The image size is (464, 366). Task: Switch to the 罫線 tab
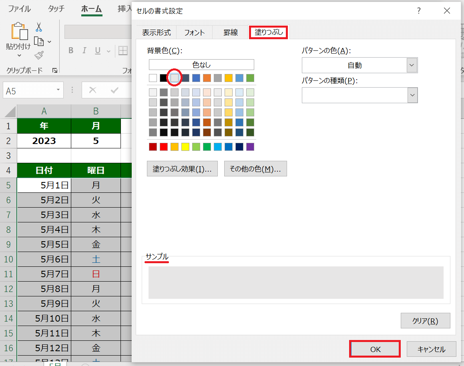tap(231, 32)
